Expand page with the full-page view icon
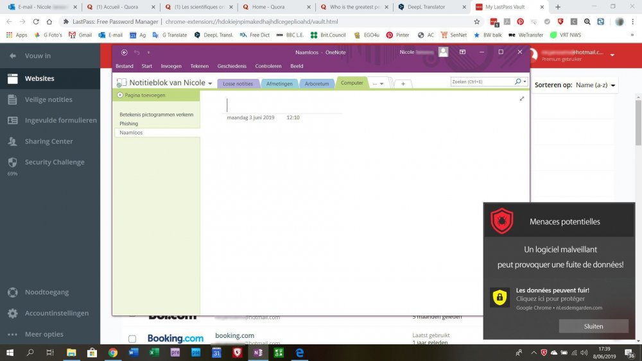Screen dimensions: 642x361 pos(521,99)
